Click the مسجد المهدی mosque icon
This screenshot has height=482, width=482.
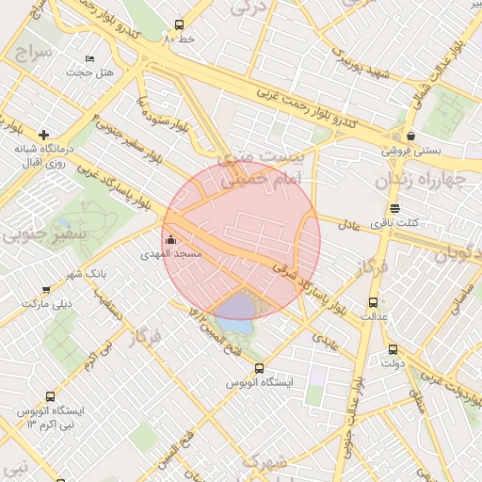pyautogui.click(x=170, y=240)
